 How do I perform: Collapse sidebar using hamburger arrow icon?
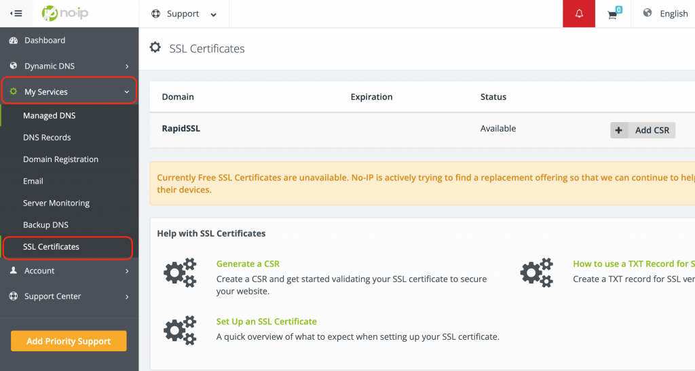coord(17,14)
